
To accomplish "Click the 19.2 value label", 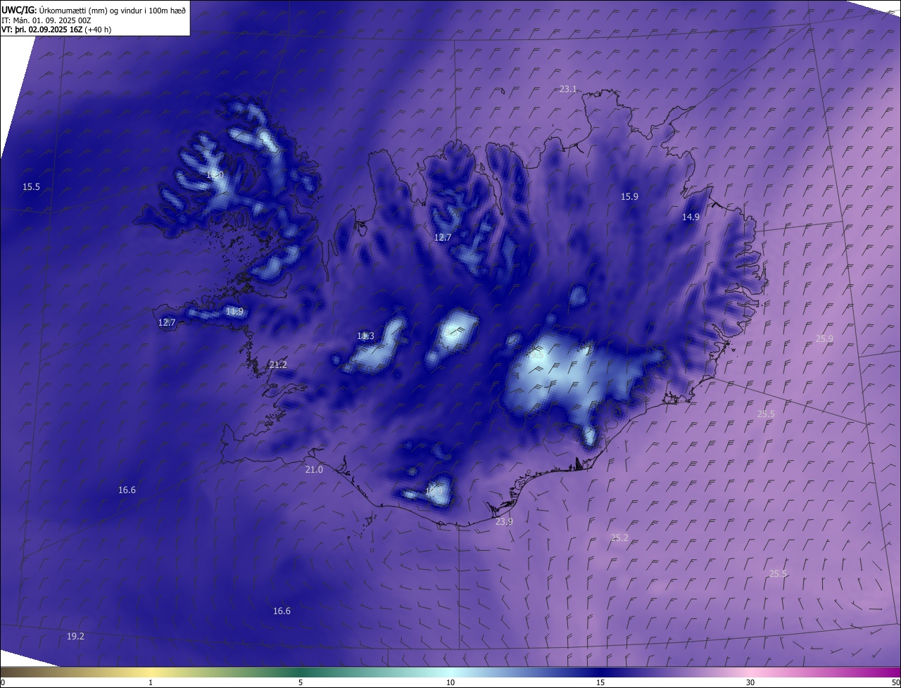I will click(75, 636).
